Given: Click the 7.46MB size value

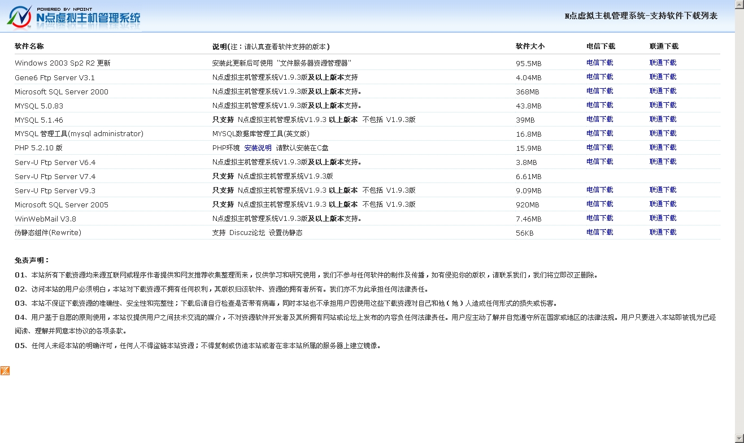Looking at the screenshot, I should (x=528, y=219).
